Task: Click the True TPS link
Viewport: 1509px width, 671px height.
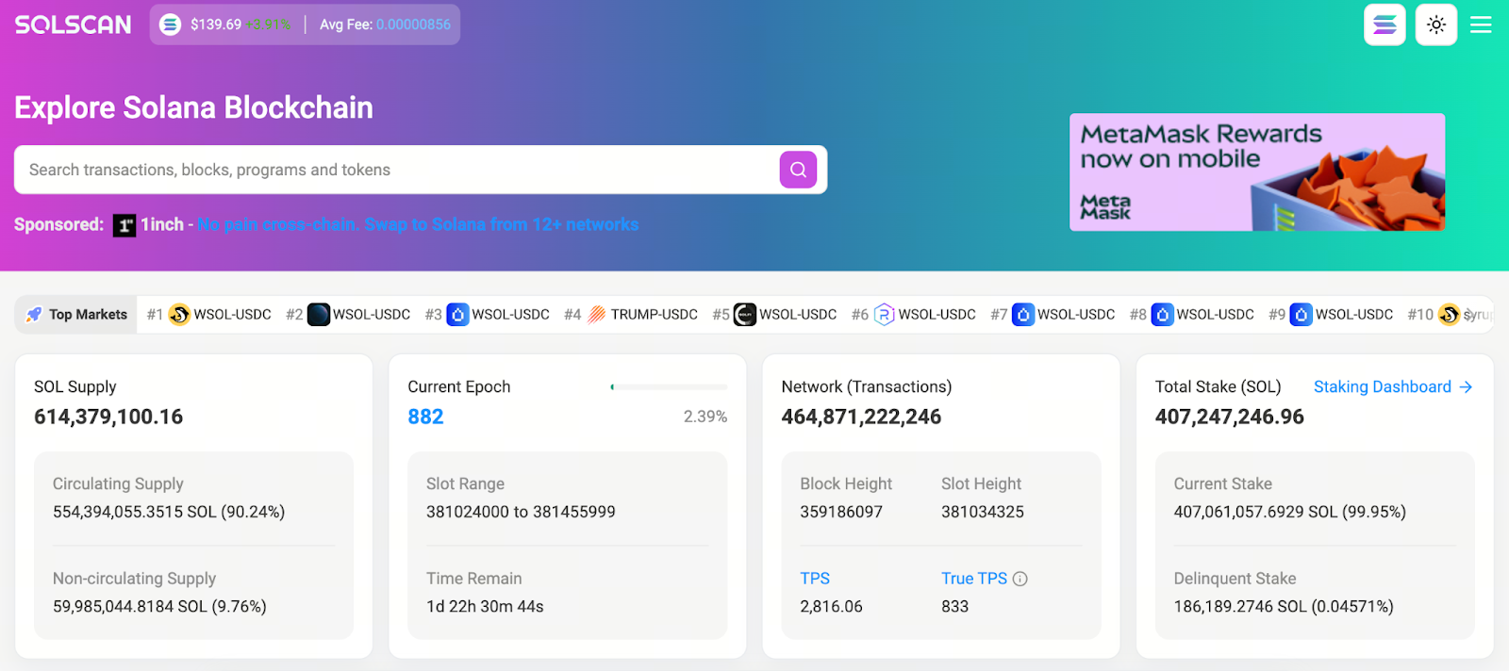Action: pos(974,579)
